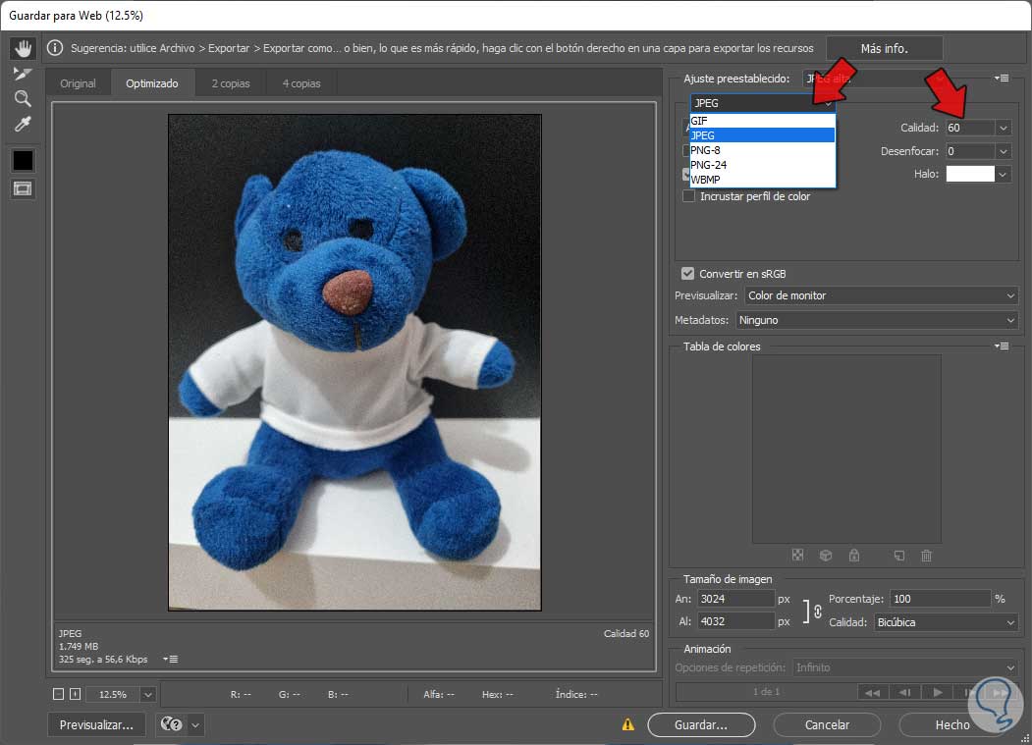Screen dimensions: 1032x745
Task: Click the trash delete color icon
Action: (x=927, y=555)
